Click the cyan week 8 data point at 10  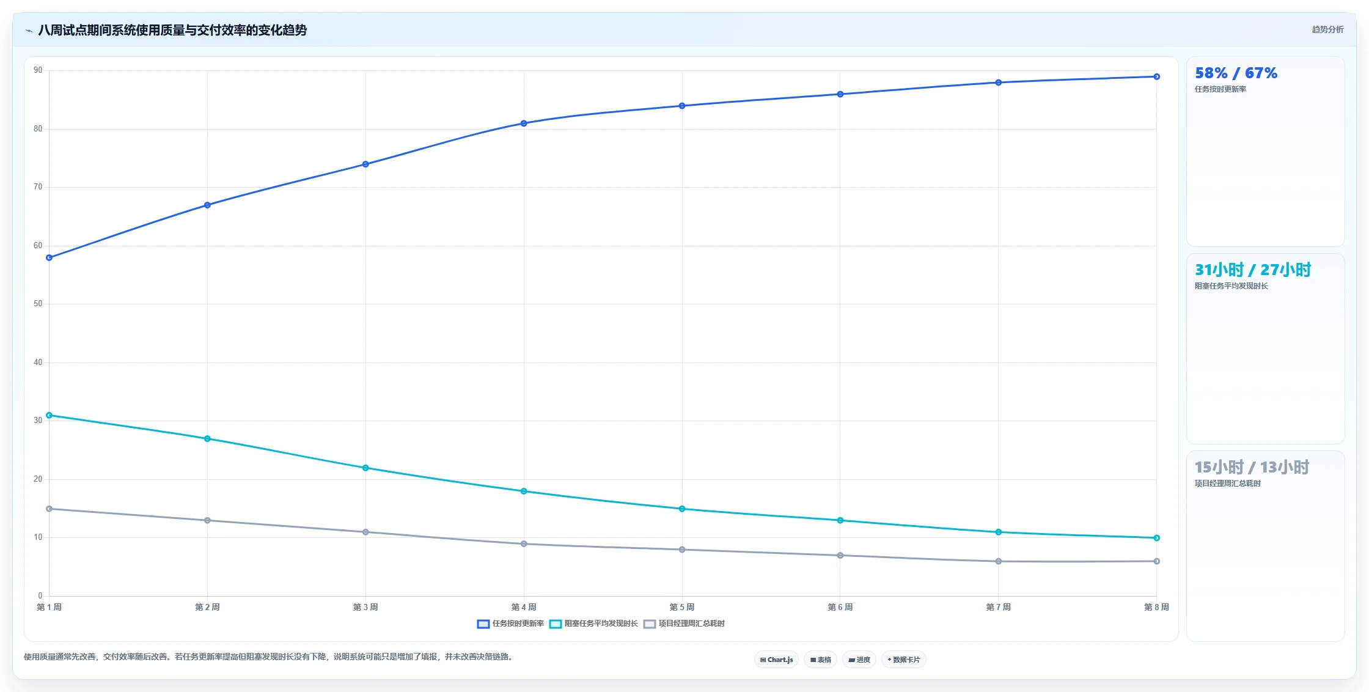(1156, 538)
